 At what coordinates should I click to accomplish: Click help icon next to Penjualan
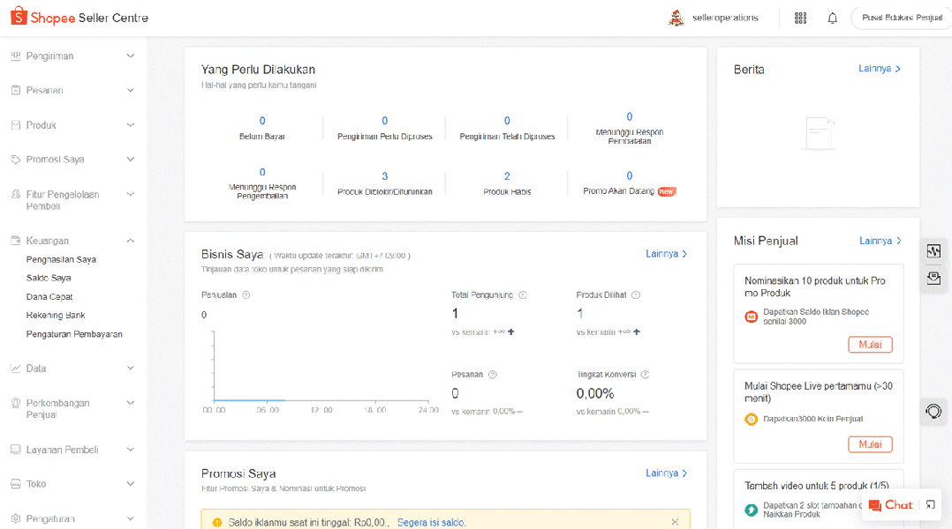(x=246, y=295)
